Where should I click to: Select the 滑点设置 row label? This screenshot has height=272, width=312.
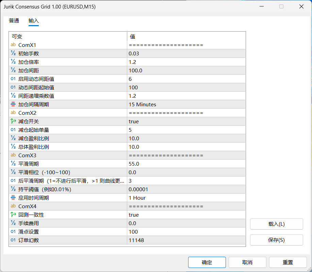click(x=29, y=232)
